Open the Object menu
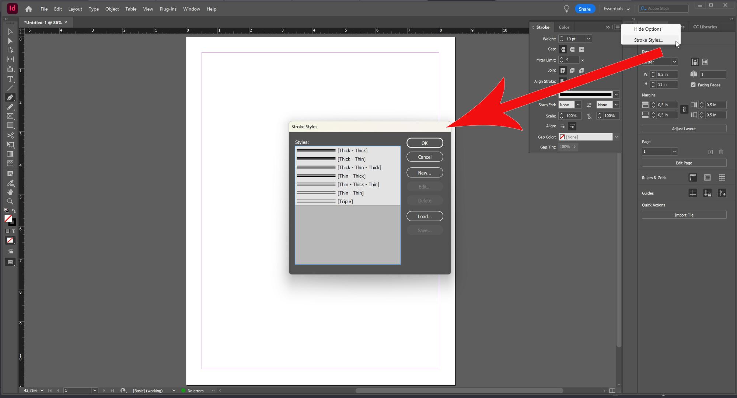Screen dimensions: 737x398 click(x=112, y=9)
